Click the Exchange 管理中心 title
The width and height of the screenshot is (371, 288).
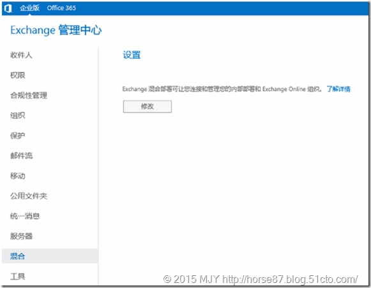click(56, 30)
